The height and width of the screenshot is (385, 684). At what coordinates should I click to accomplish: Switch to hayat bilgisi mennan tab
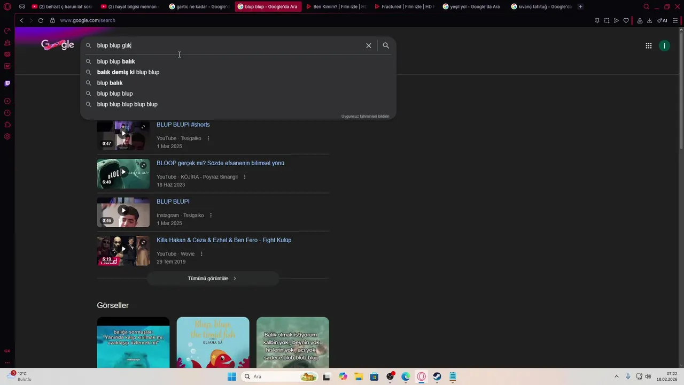point(130,6)
